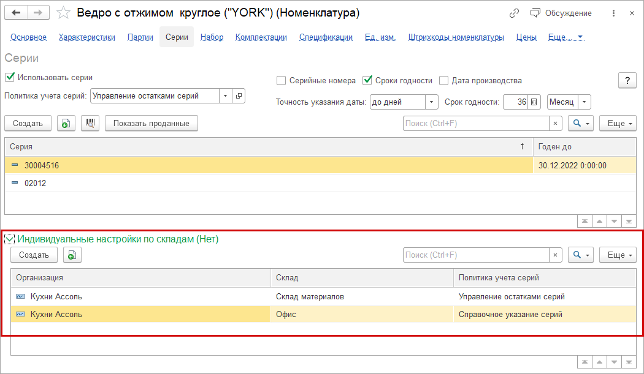Enable the Дата производства checkbox
The width and height of the screenshot is (644, 374).
[444, 80]
